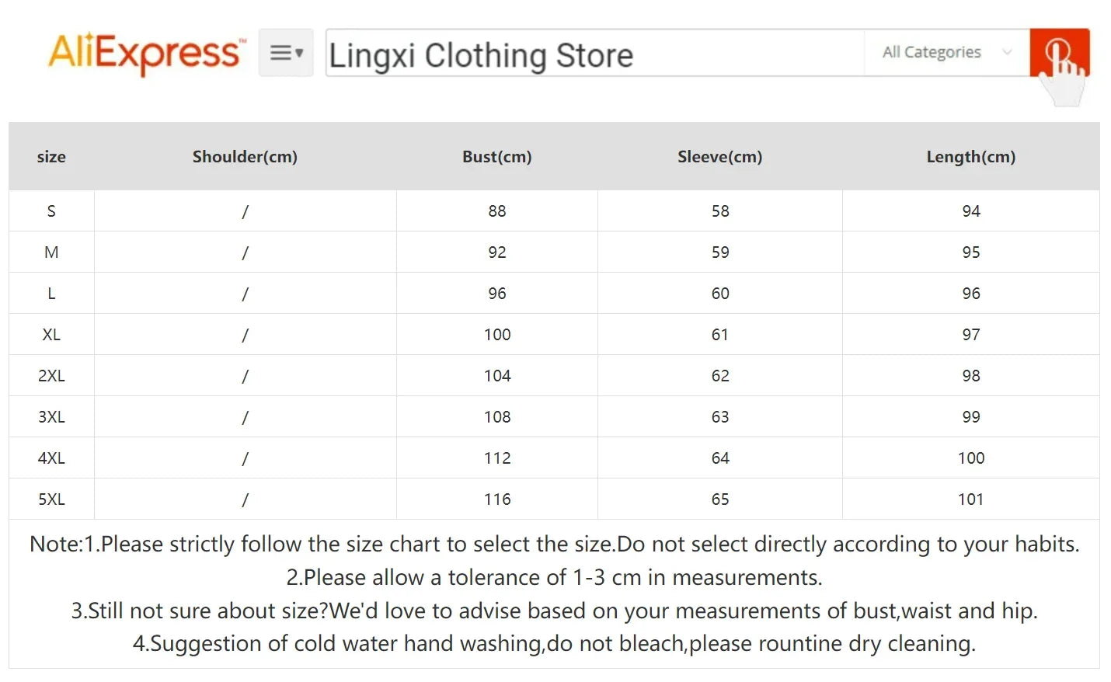Select the size column header
The image size is (1111, 682).
coord(51,157)
